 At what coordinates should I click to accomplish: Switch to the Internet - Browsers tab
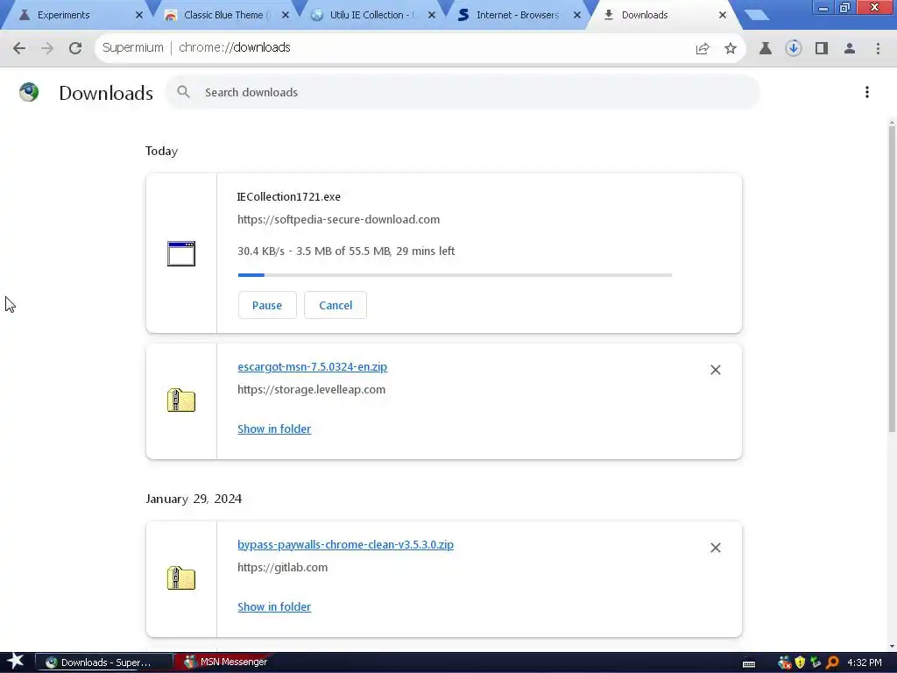517,15
